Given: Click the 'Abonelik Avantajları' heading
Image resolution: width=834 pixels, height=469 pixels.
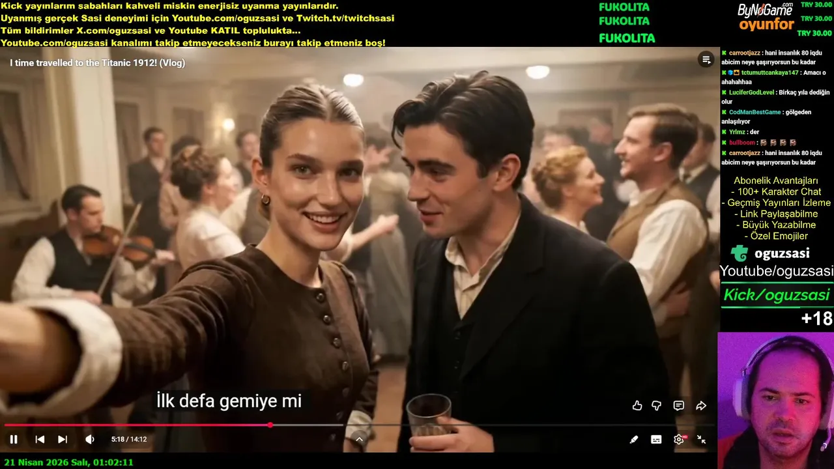Looking at the screenshot, I should pyautogui.click(x=776, y=180).
